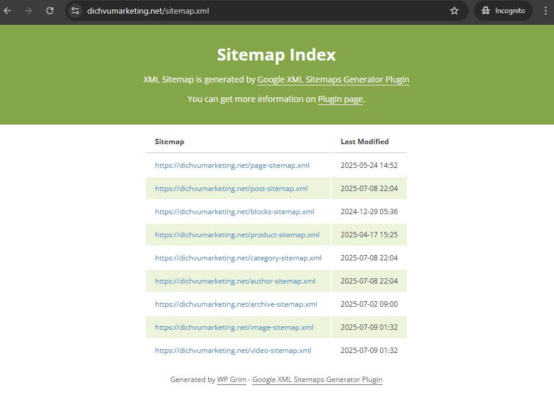The height and width of the screenshot is (401, 554).
Task: Select date 2025-05-24 14:52
Action: 369,166
